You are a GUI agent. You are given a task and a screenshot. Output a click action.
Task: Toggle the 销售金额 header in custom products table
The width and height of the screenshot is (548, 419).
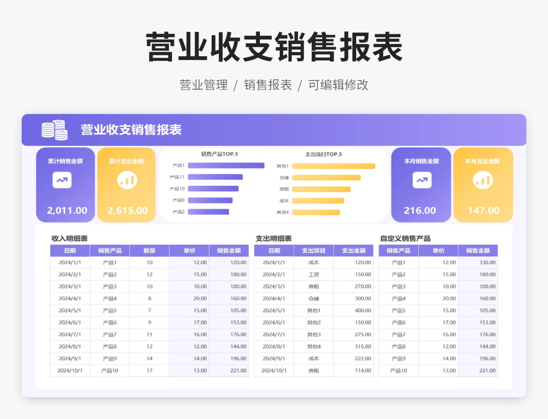(478, 251)
